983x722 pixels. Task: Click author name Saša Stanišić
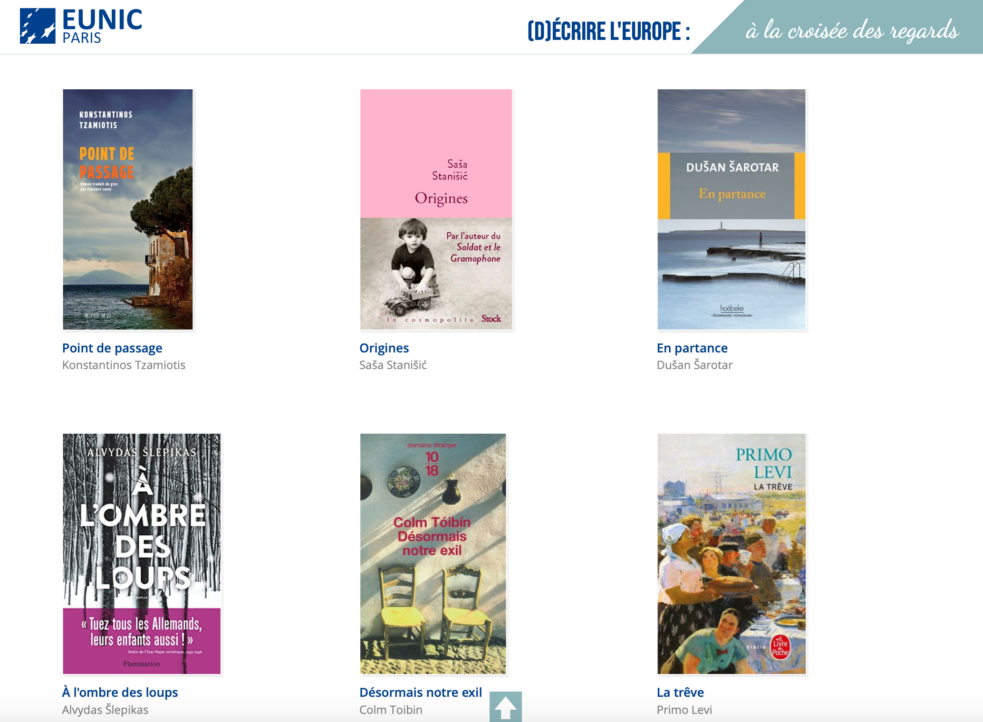point(393,365)
